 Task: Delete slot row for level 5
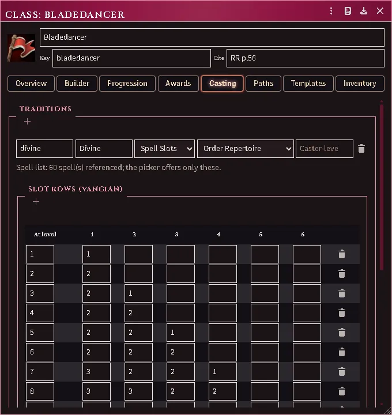(x=342, y=333)
